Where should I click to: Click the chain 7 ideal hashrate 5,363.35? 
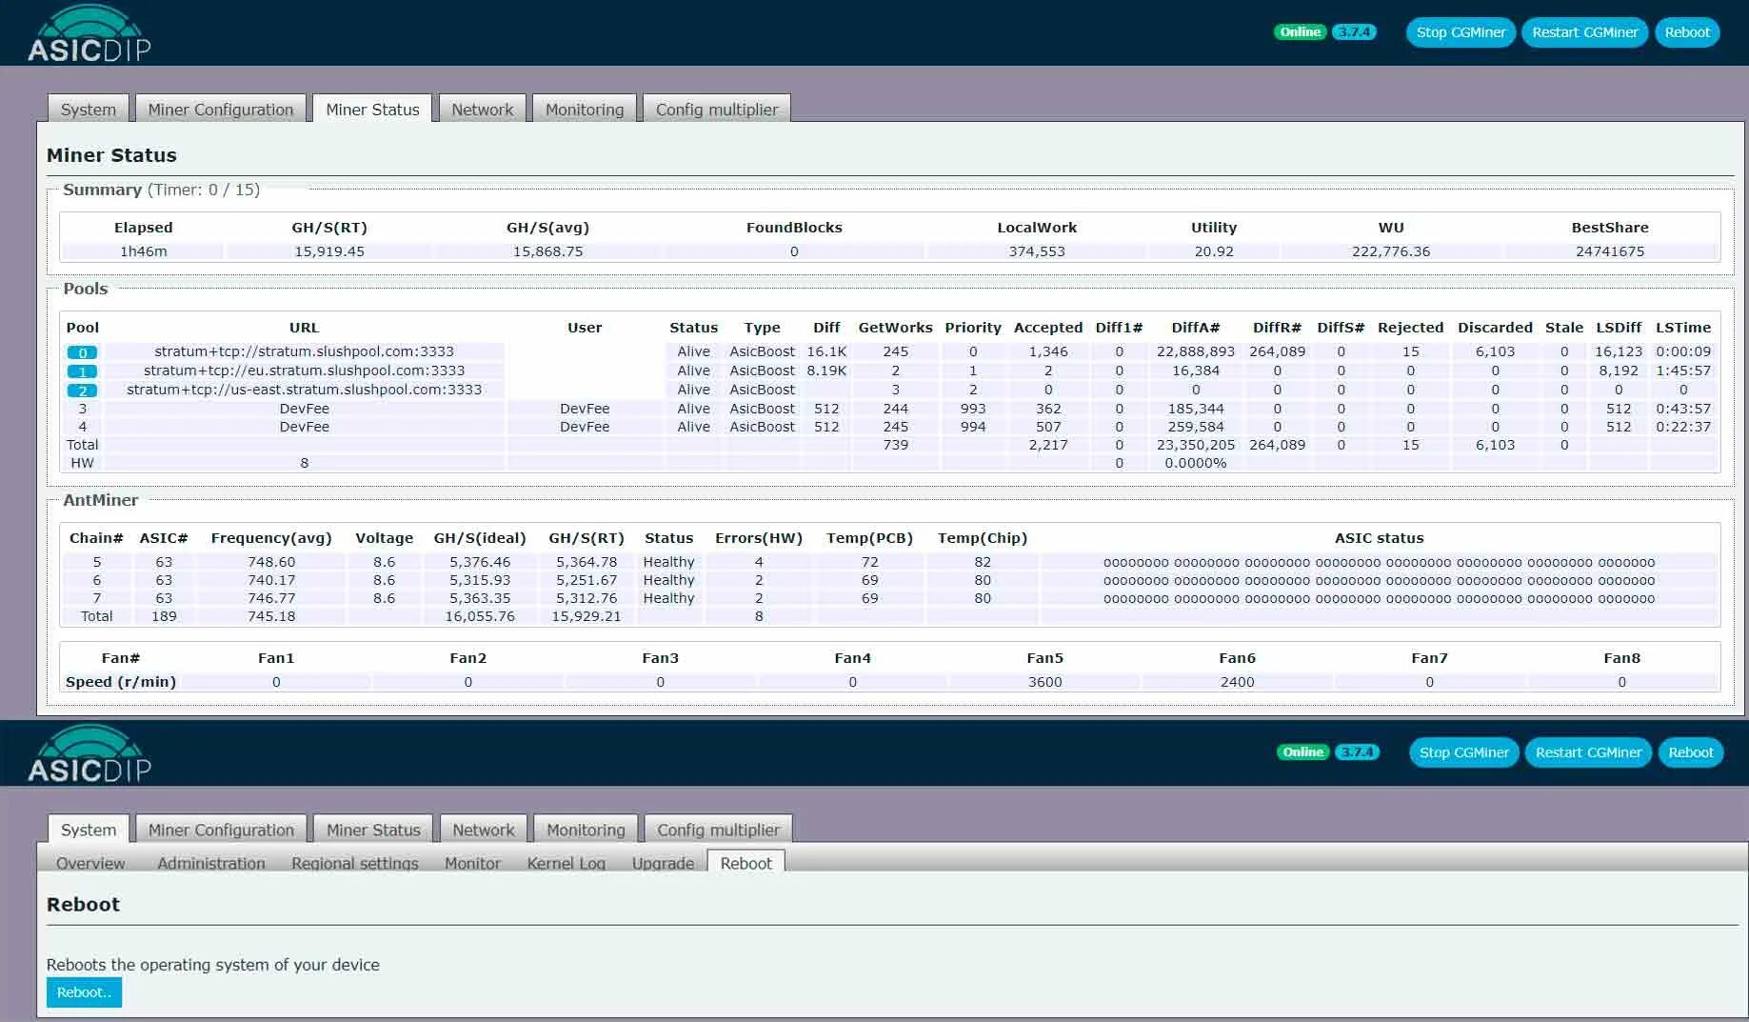(480, 598)
